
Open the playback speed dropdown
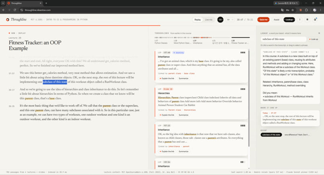[230, 20]
